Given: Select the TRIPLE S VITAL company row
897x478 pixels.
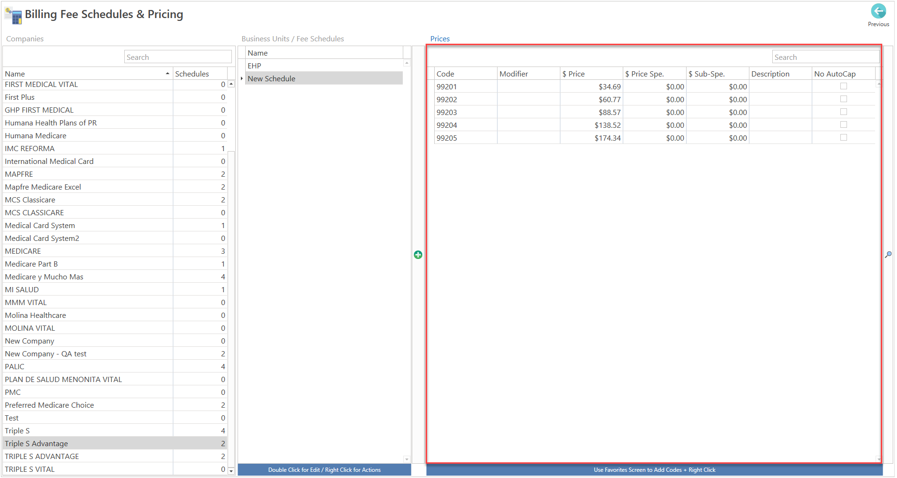Looking at the screenshot, I should tap(115, 469).
